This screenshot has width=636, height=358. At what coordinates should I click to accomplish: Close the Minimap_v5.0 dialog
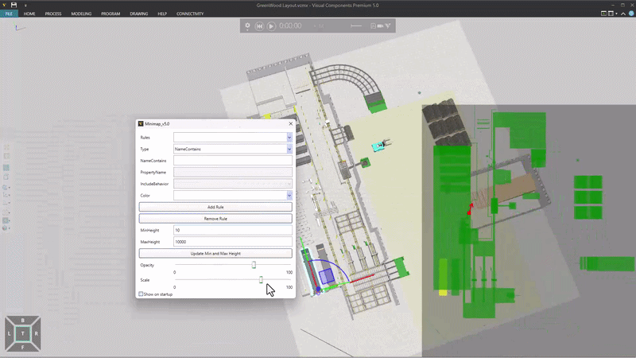click(x=290, y=123)
